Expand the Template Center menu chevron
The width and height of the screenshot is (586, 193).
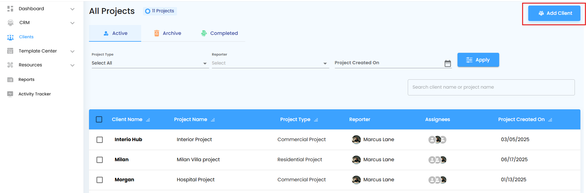point(73,51)
